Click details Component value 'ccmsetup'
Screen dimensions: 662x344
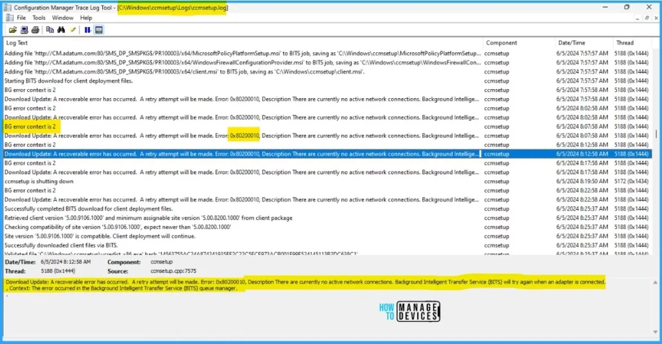[x=161, y=262]
